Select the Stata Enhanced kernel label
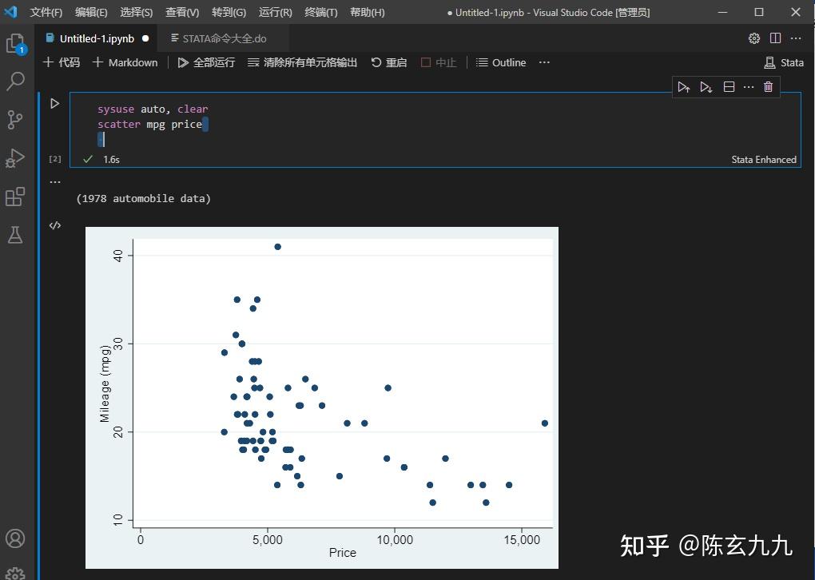Viewport: 815px width, 580px height. [763, 159]
